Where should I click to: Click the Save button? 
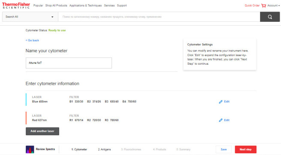(x=224, y=149)
